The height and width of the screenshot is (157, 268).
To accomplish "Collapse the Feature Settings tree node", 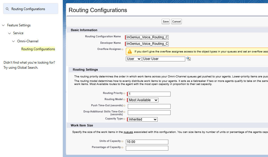I will point(3,25).
